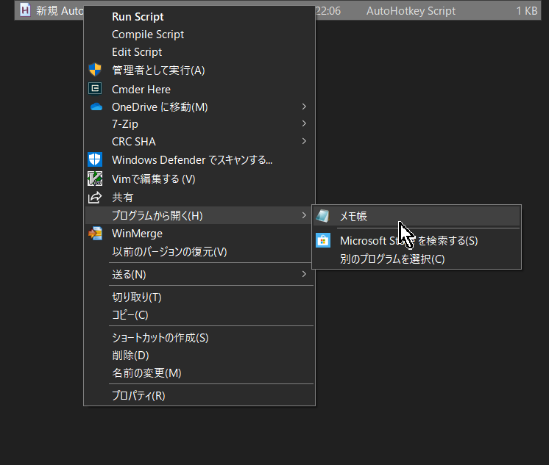Choose WinMerge menu entry

(x=199, y=234)
